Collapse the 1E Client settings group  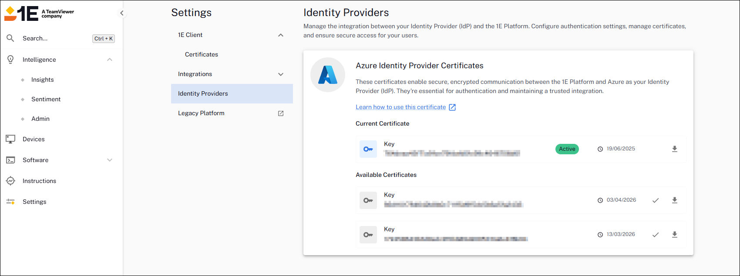(281, 35)
